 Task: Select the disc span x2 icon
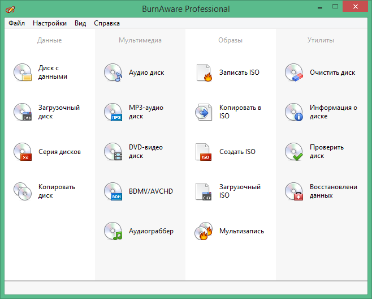[23, 152]
